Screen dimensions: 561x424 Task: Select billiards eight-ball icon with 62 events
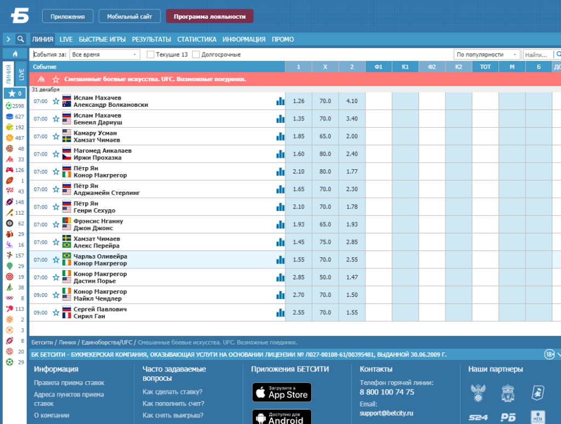[9, 224]
